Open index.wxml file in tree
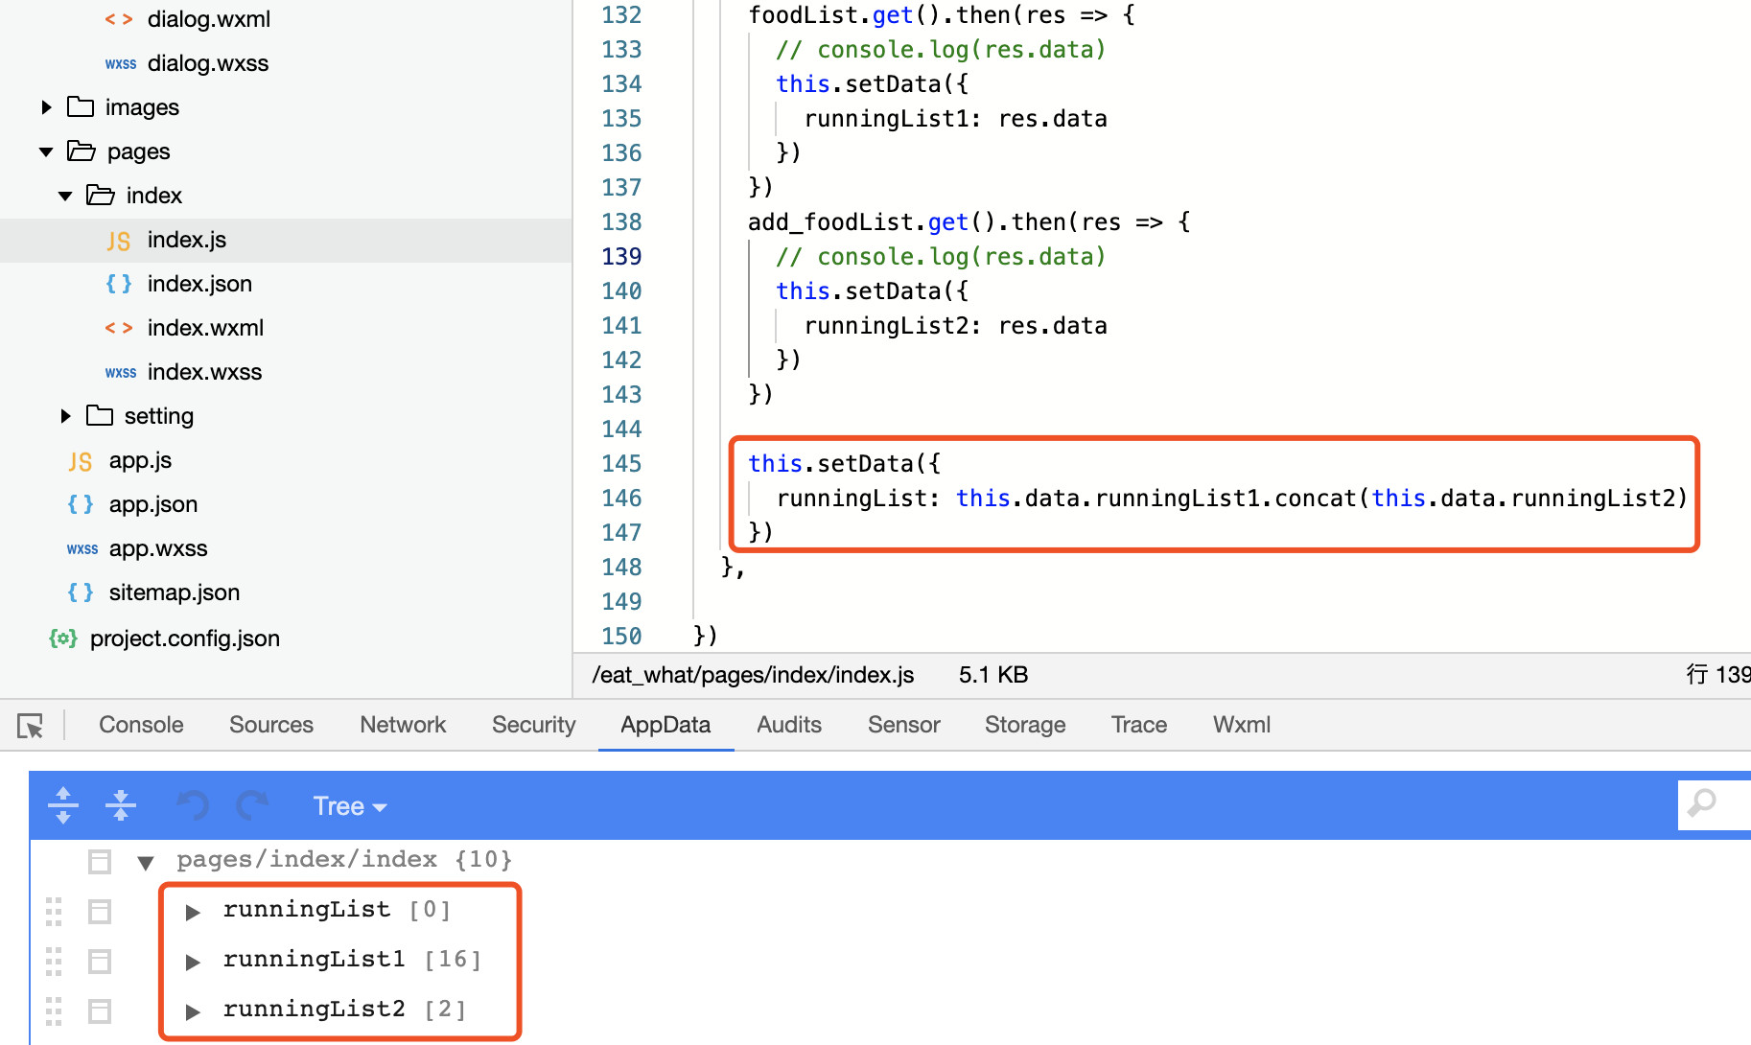Viewport: 1751px width, 1045px height. (205, 328)
